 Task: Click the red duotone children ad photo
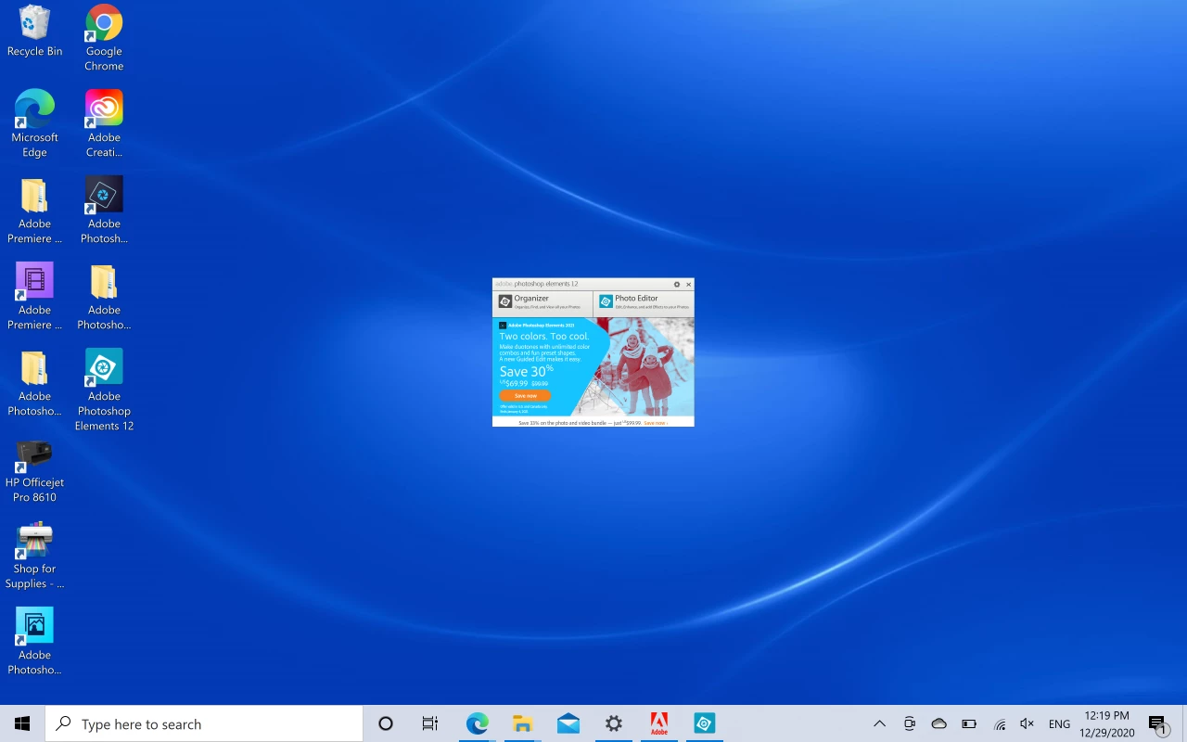click(x=642, y=367)
